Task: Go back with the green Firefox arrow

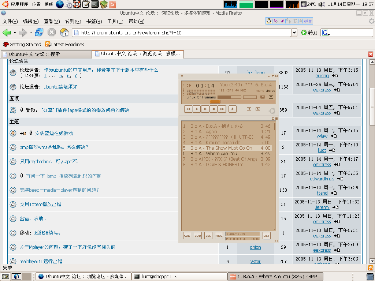Action: (x=7, y=33)
